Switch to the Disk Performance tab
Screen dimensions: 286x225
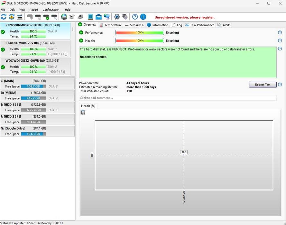tap(200, 25)
